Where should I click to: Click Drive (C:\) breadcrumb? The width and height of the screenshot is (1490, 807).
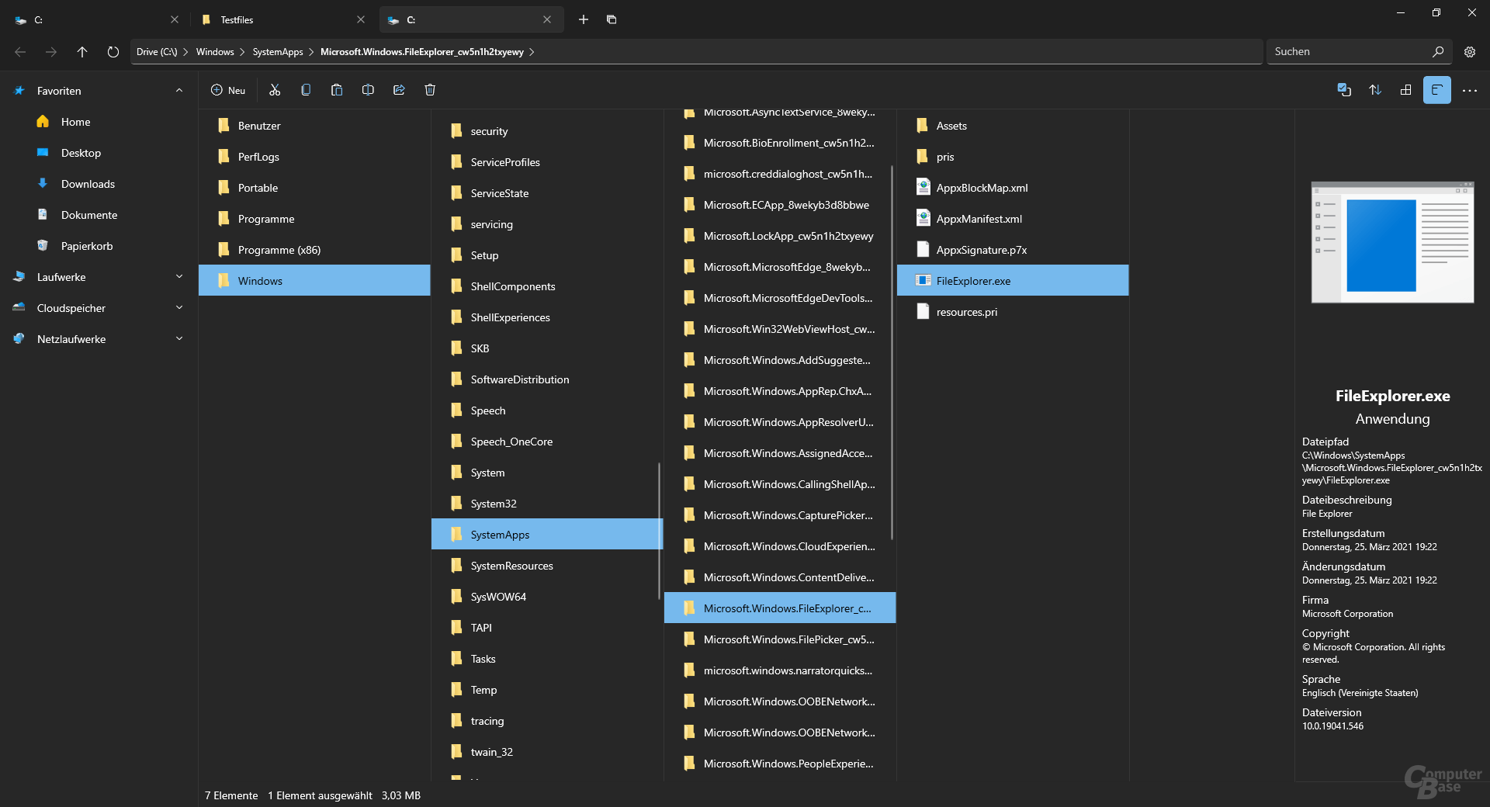[x=157, y=52]
